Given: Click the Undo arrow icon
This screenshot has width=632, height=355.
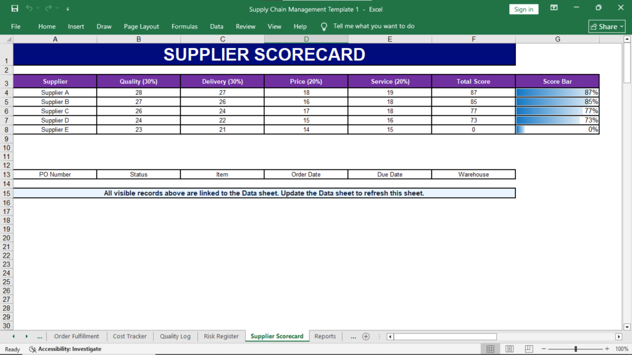Looking at the screenshot, I should click(x=29, y=9).
